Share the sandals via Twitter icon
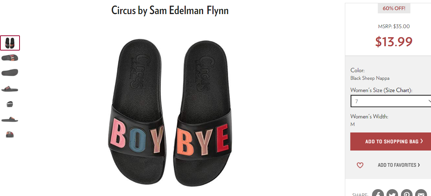The height and width of the screenshot is (196, 431). tap(392, 193)
